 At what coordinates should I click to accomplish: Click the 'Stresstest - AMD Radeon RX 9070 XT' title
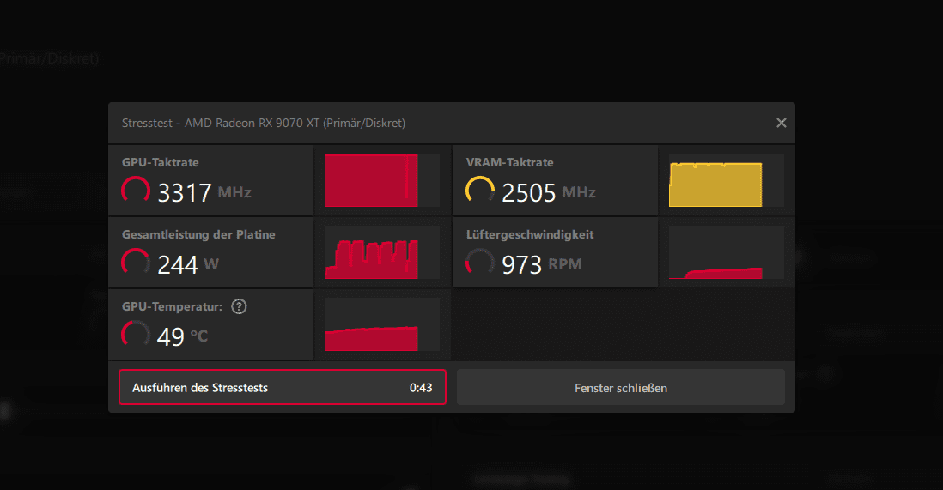[x=264, y=123]
